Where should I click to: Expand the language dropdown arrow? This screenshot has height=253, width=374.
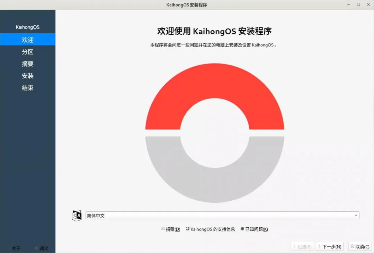tap(356, 216)
